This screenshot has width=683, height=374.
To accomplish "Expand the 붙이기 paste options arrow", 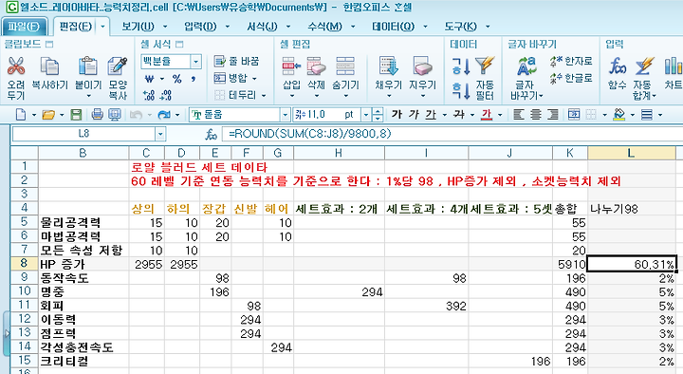I will pos(88,96).
